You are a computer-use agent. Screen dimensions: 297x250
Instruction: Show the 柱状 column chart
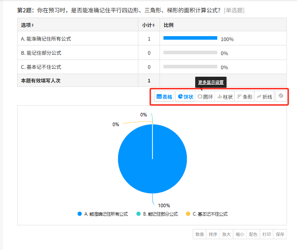[x=225, y=97]
